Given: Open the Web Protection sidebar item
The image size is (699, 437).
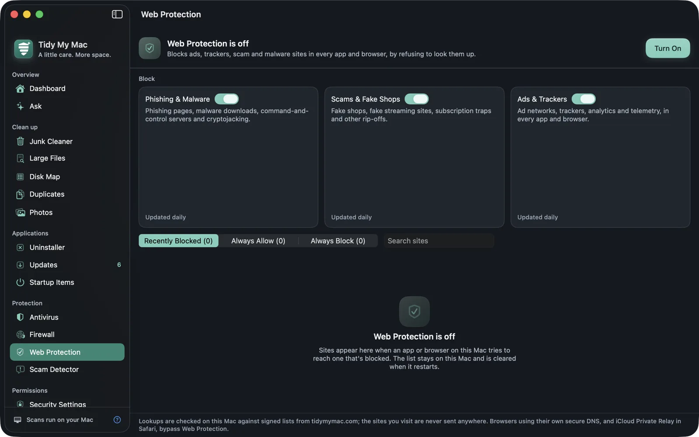Looking at the screenshot, I should point(67,352).
